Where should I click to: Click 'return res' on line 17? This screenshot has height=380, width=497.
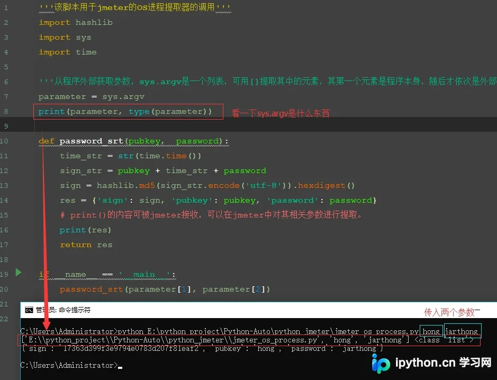[86, 245]
